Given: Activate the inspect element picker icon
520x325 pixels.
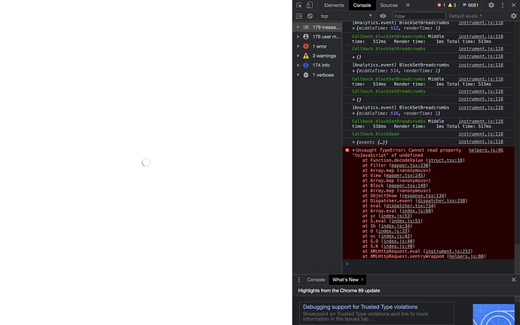Looking at the screenshot, I should (298, 5).
